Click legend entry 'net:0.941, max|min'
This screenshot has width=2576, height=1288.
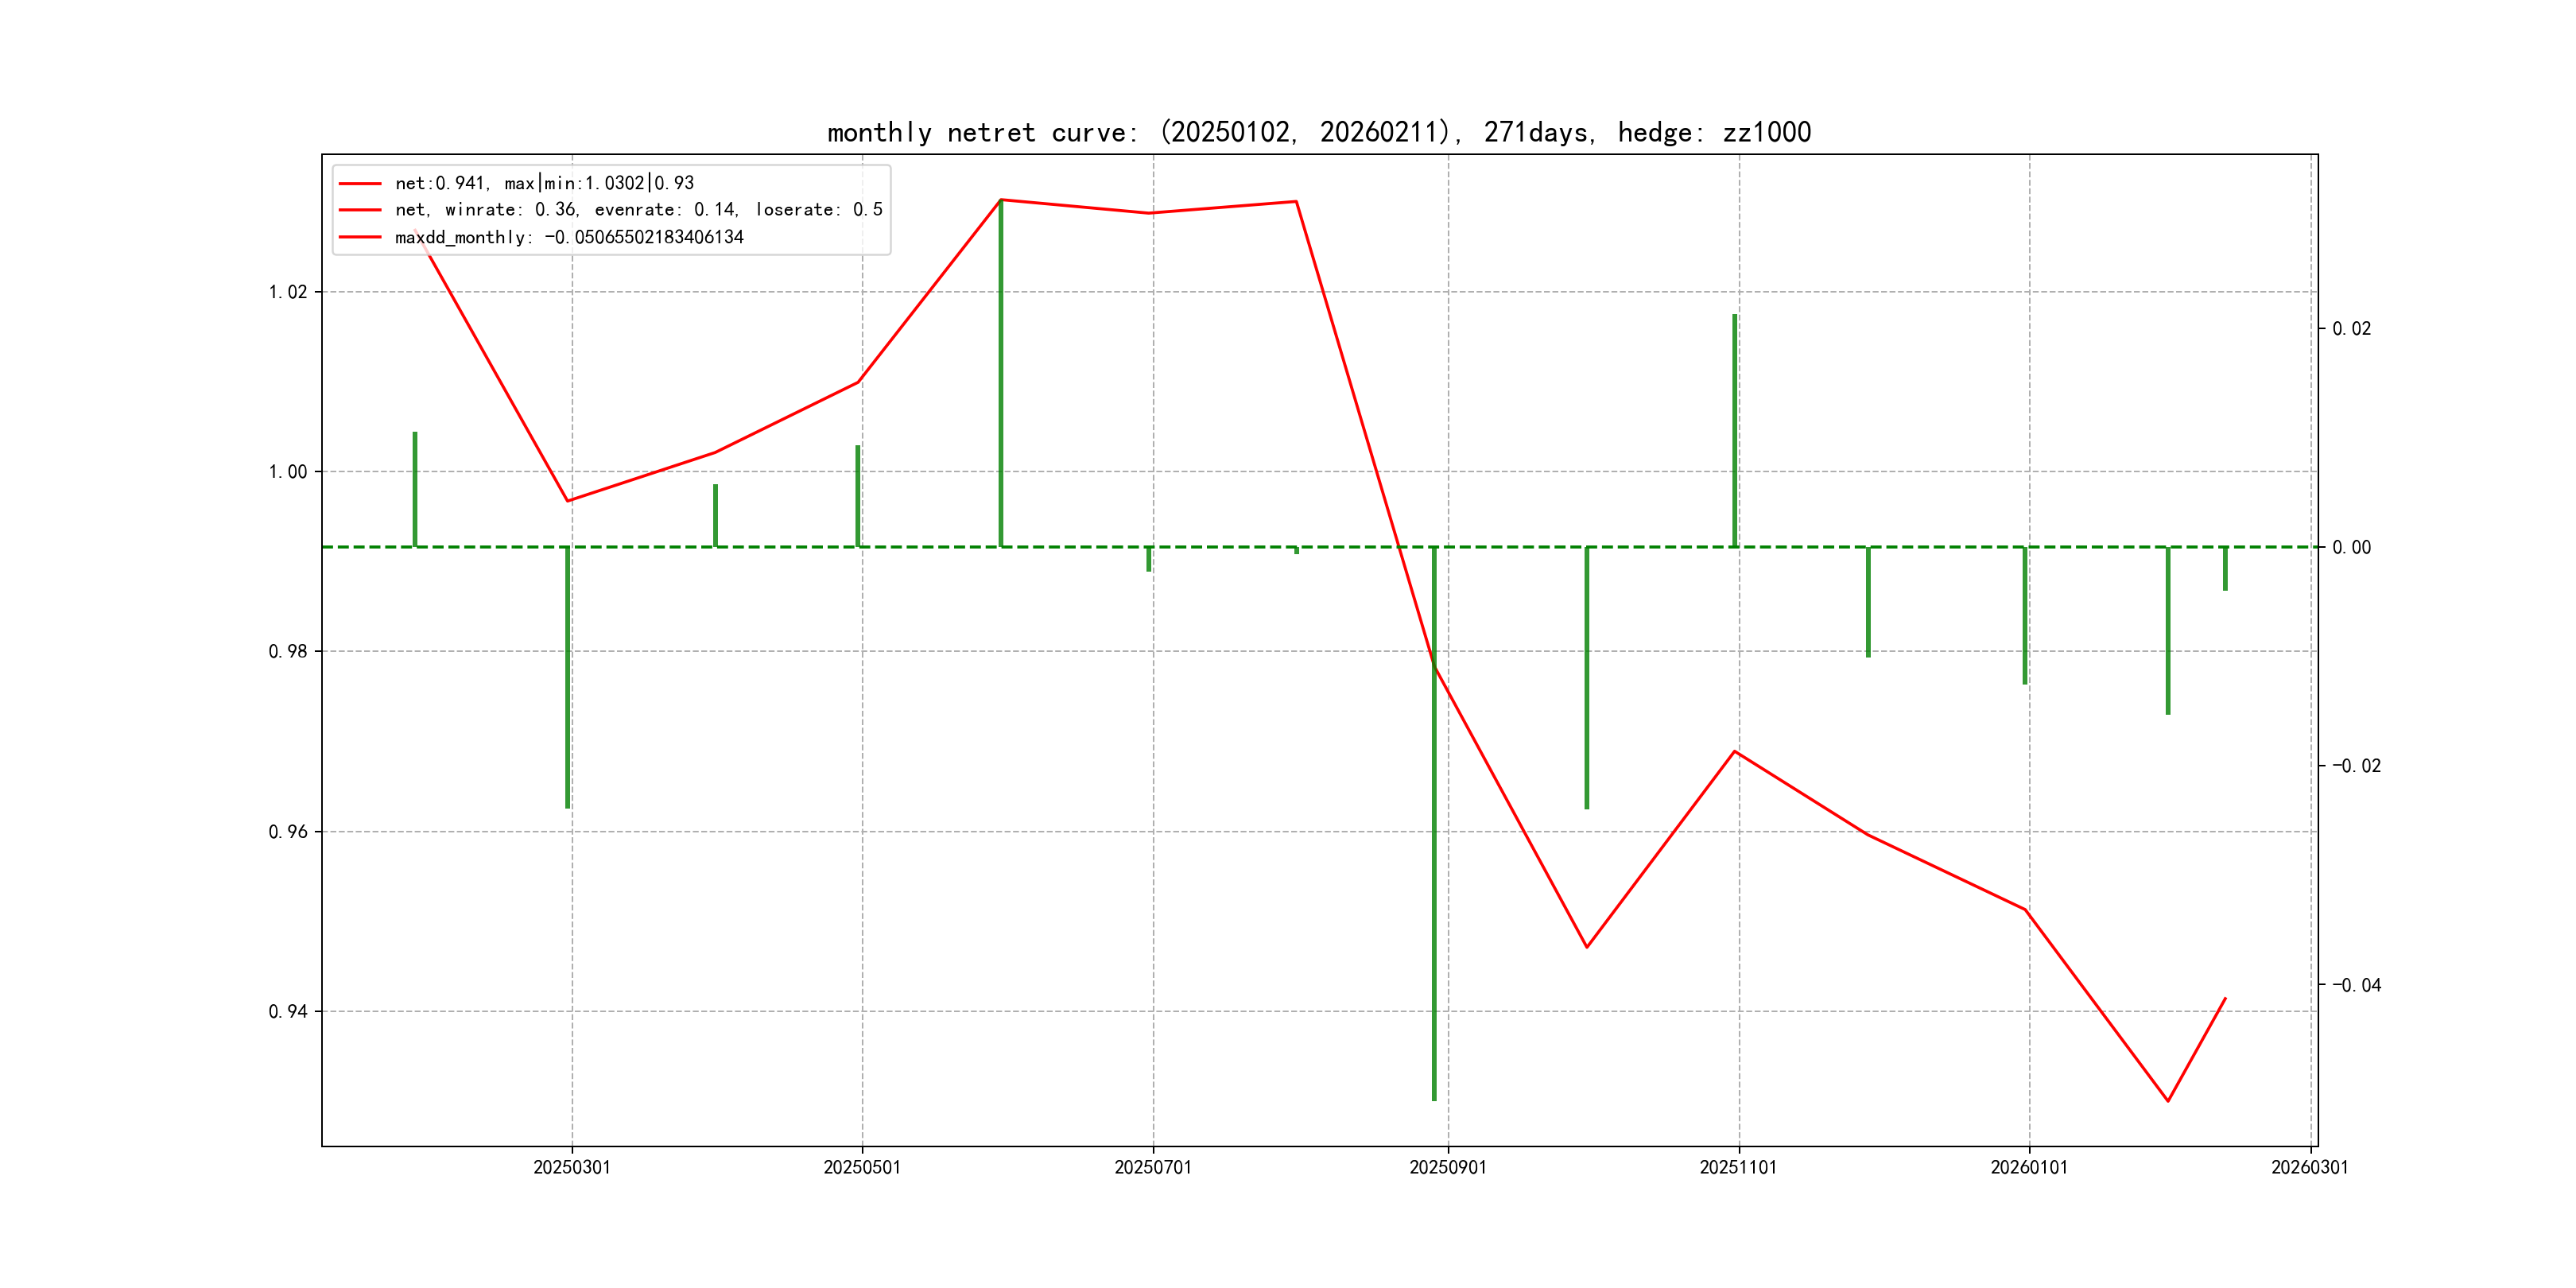[x=544, y=183]
